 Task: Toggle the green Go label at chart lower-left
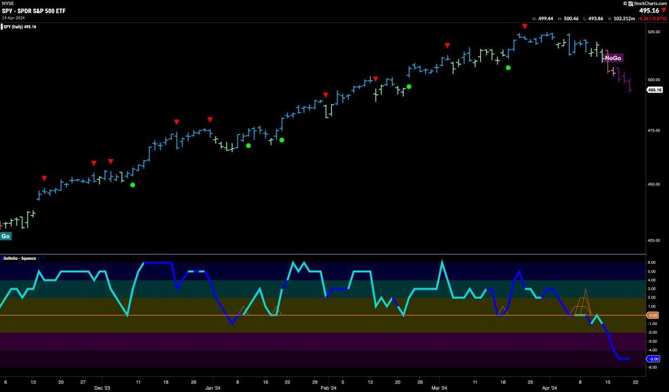tap(6, 236)
